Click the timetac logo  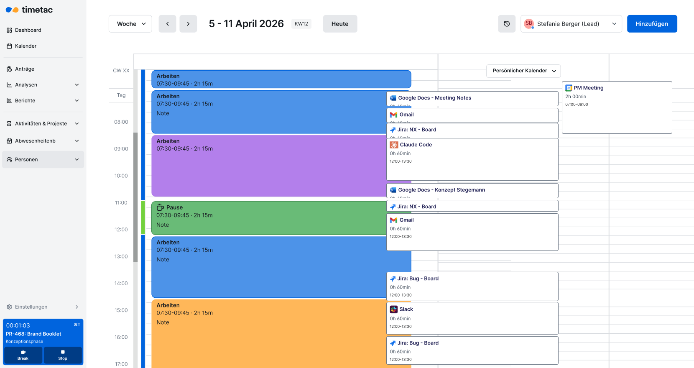29,10
